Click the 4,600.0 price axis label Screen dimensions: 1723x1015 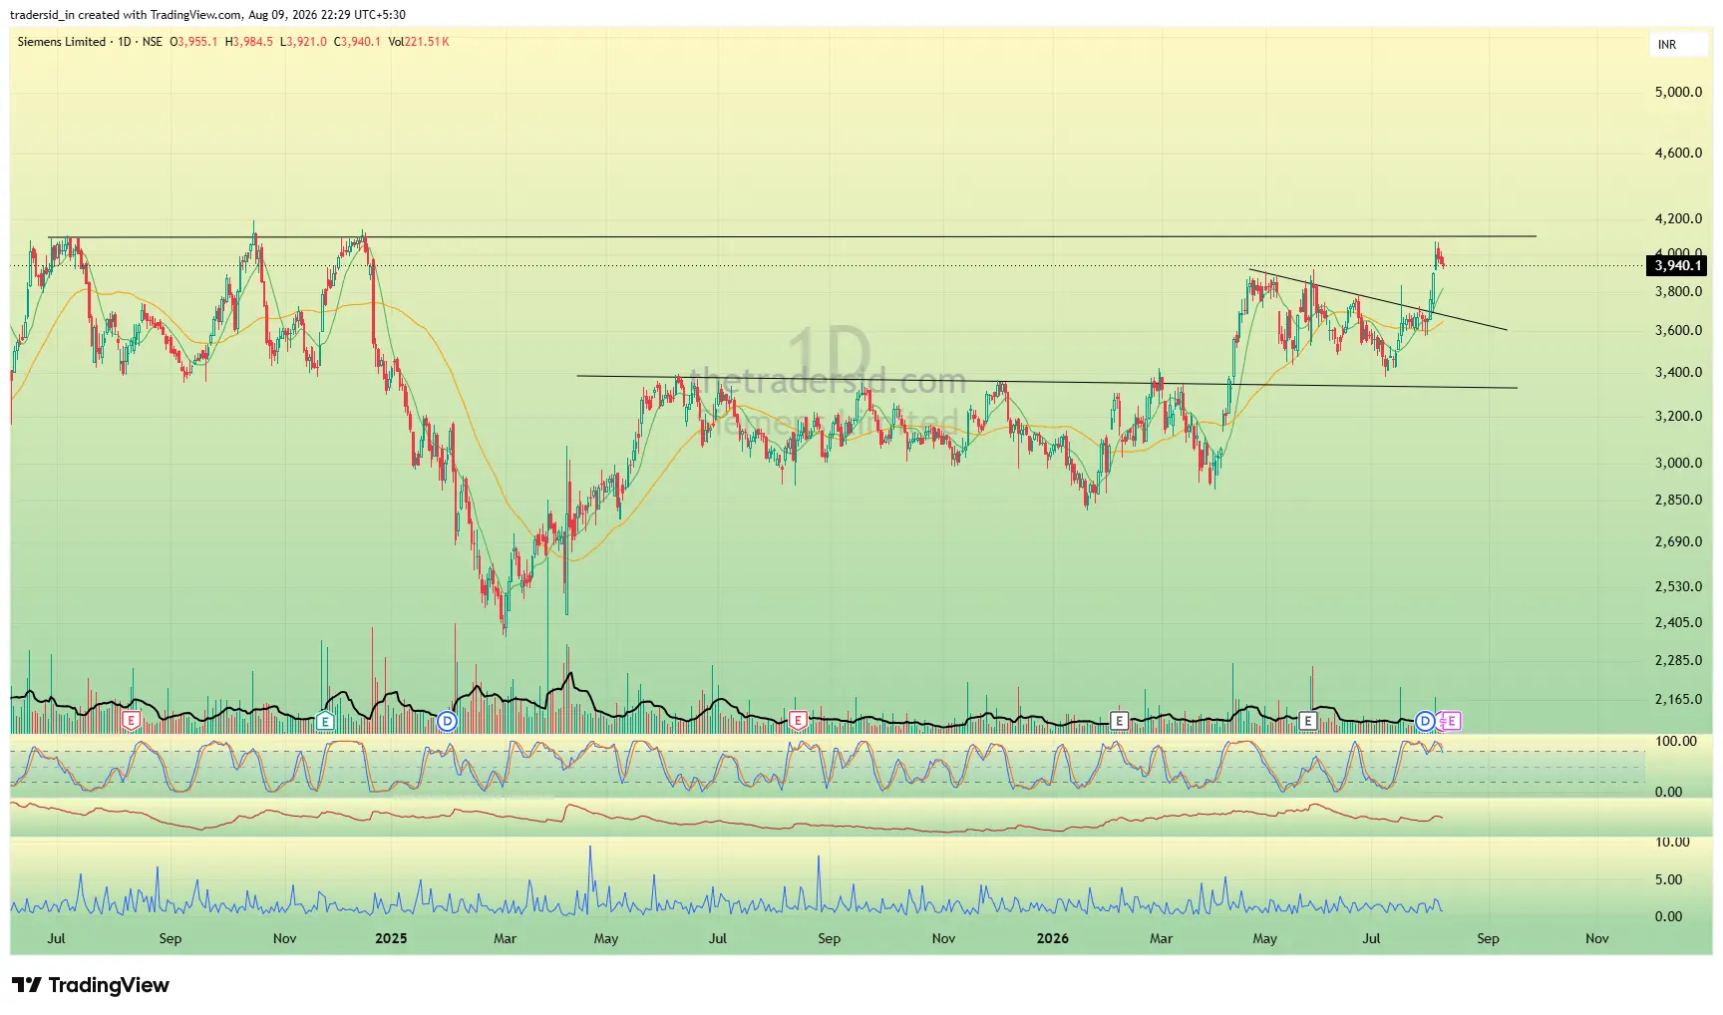1678,153
